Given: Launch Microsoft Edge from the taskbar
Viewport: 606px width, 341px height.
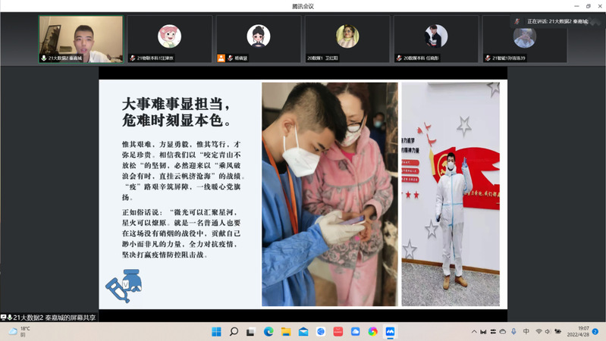Looking at the screenshot, I should tap(268, 331).
